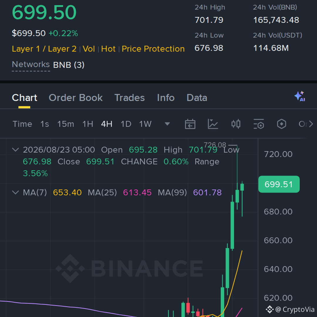This screenshot has height=317, width=317.
Task: Select the 1s interval
Action: [x=45, y=124]
